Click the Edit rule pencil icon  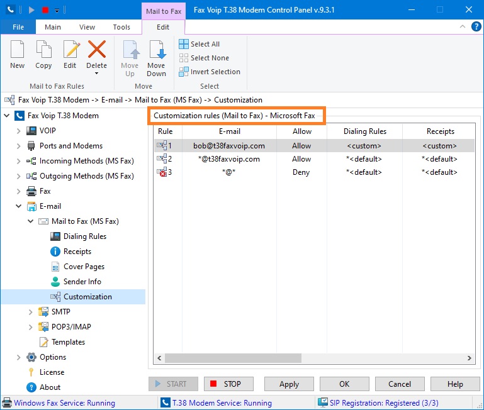[x=71, y=49]
